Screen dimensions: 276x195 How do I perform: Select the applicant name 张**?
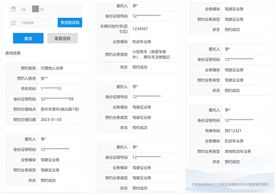click(x=44, y=78)
